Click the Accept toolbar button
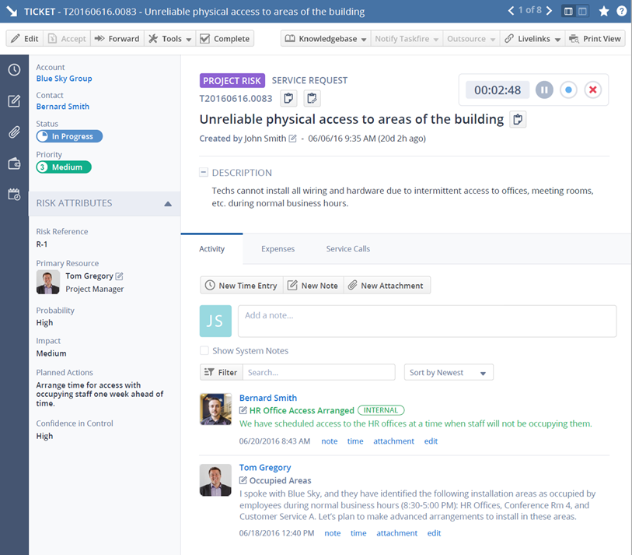 67,39
